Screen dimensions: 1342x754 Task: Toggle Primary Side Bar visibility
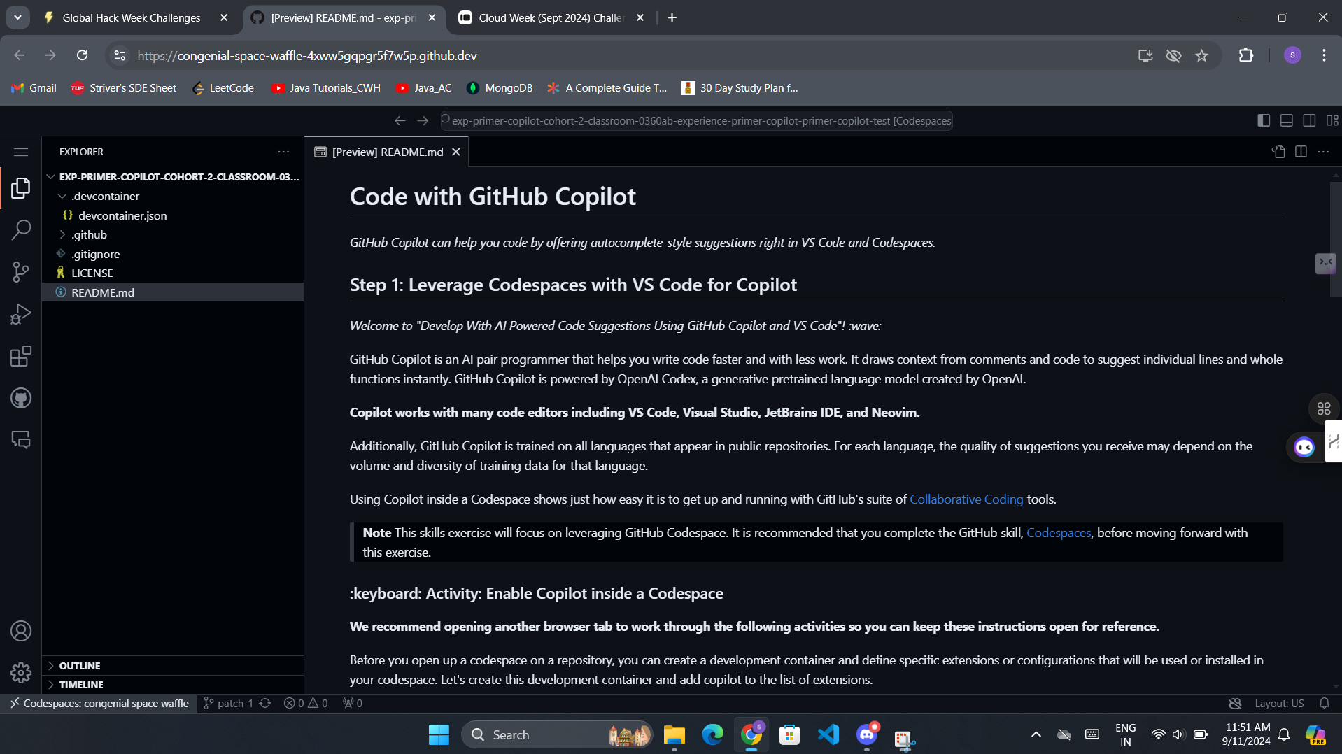click(1263, 120)
